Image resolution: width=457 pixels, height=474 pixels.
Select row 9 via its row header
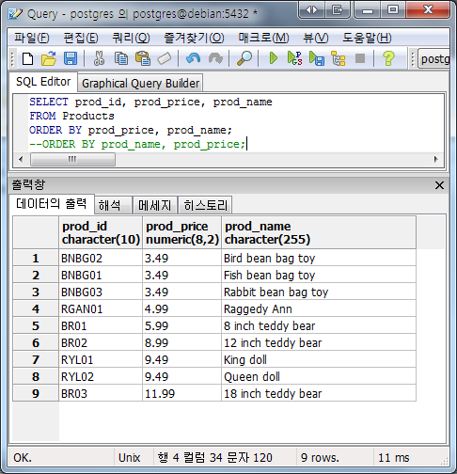(x=36, y=393)
